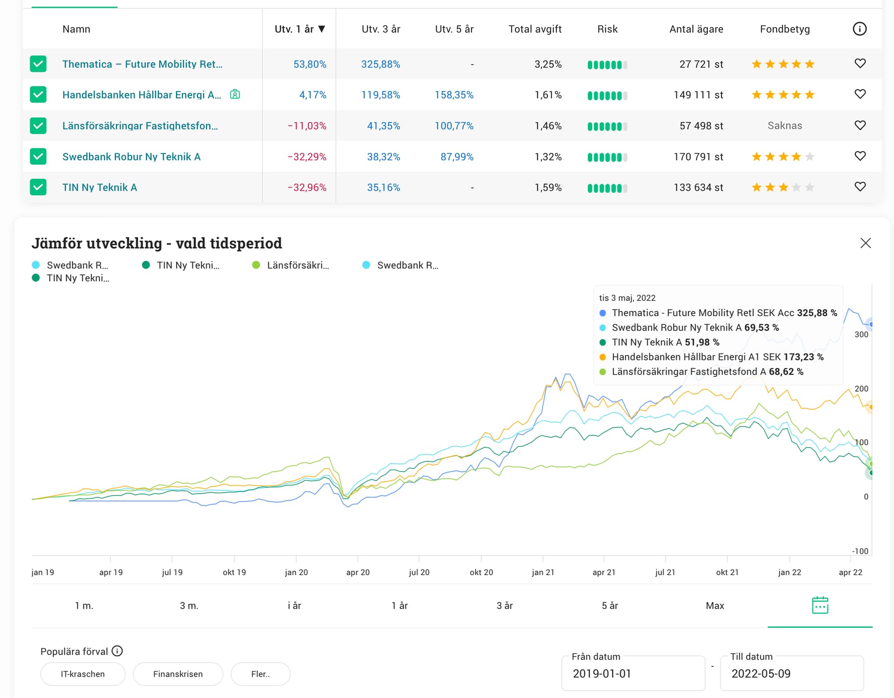Screen dimensions: 894x698
Task: Select the Max period tab
Action: [715, 605]
